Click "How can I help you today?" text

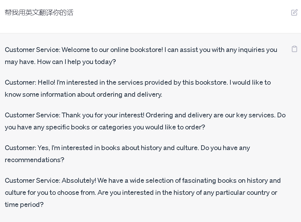pyautogui.click(x=76, y=62)
